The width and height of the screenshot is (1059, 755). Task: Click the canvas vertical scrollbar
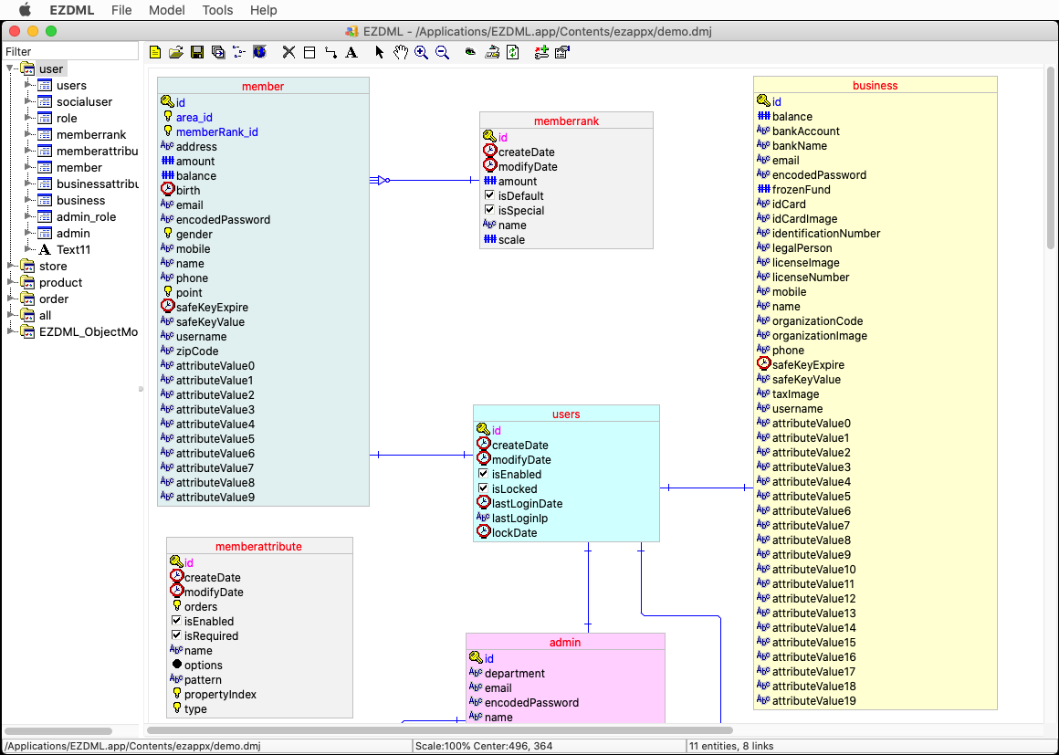[x=1050, y=157]
